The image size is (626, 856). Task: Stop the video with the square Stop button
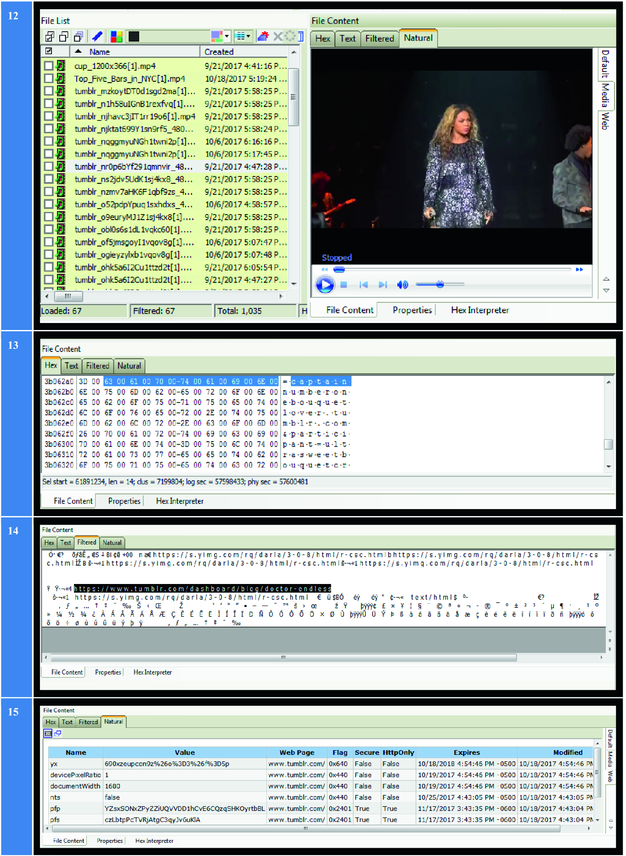point(344,285)
